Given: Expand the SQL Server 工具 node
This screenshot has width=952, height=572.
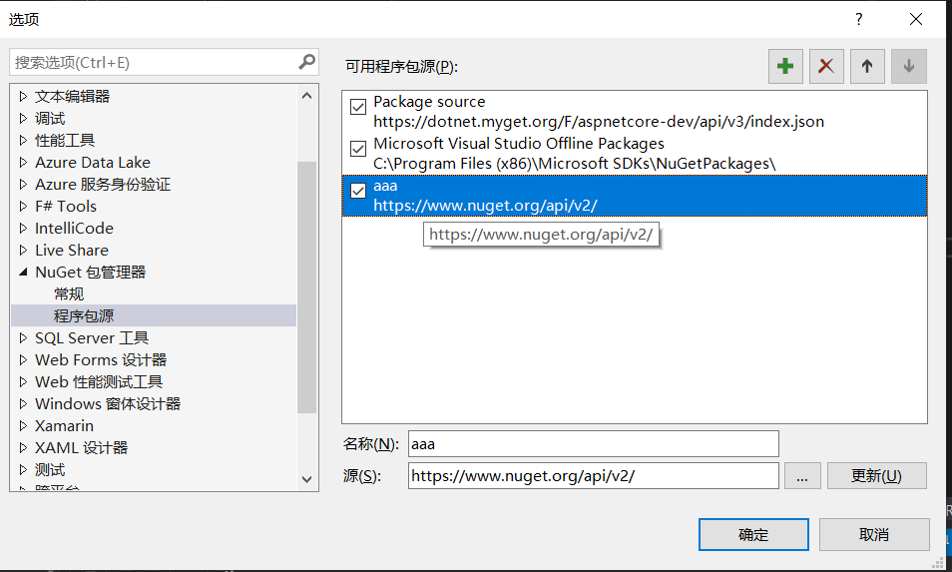Looking at the screenshot, I should click(x=23, y=337).
